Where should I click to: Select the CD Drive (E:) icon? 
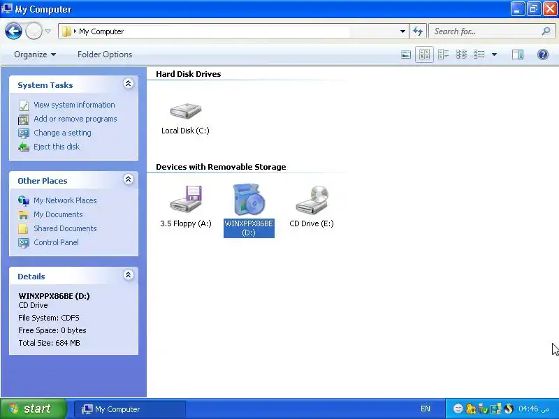click(312, 200)
